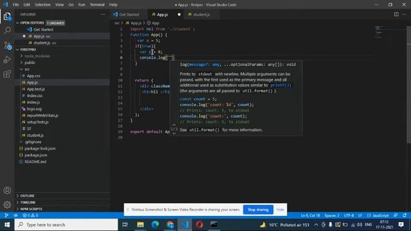Open App.test.js in file tree

pos(36,89)
